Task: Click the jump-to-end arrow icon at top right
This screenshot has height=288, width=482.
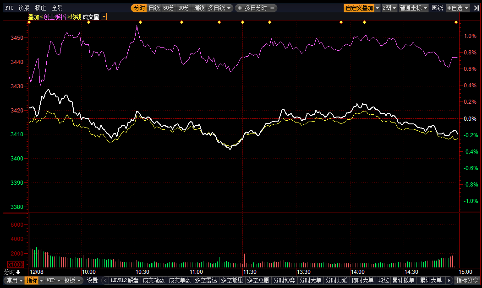Action: (x=477, y=8)
